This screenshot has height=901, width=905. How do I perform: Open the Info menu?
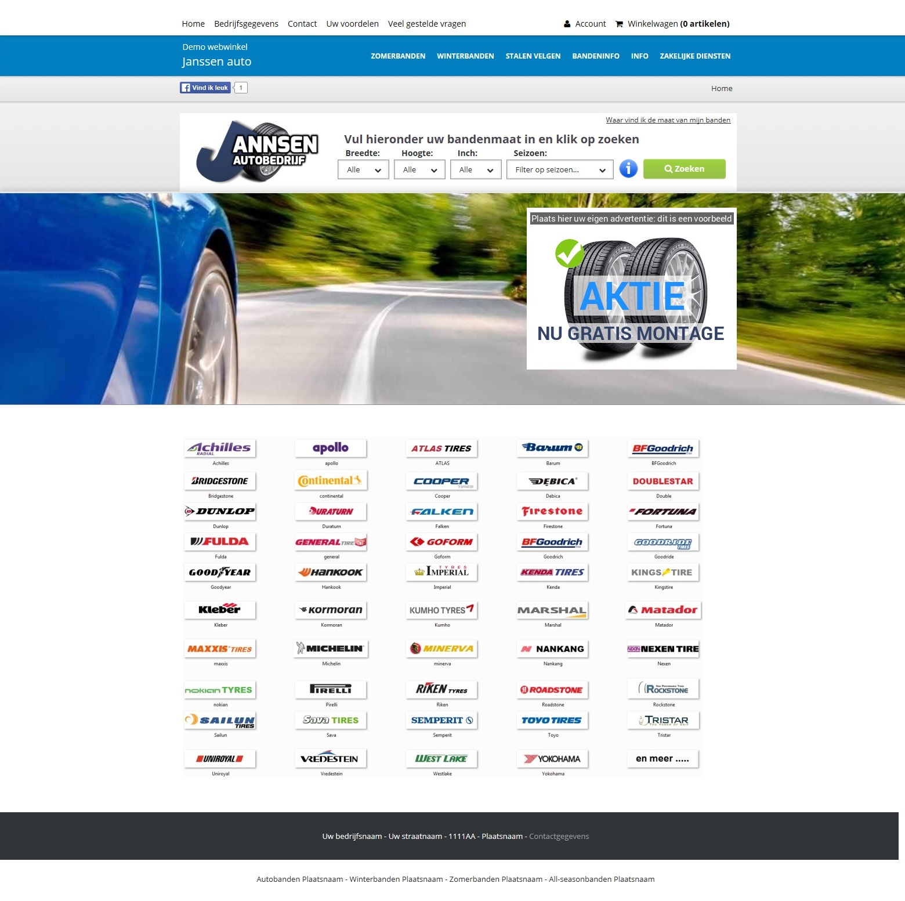click(640, 56)
